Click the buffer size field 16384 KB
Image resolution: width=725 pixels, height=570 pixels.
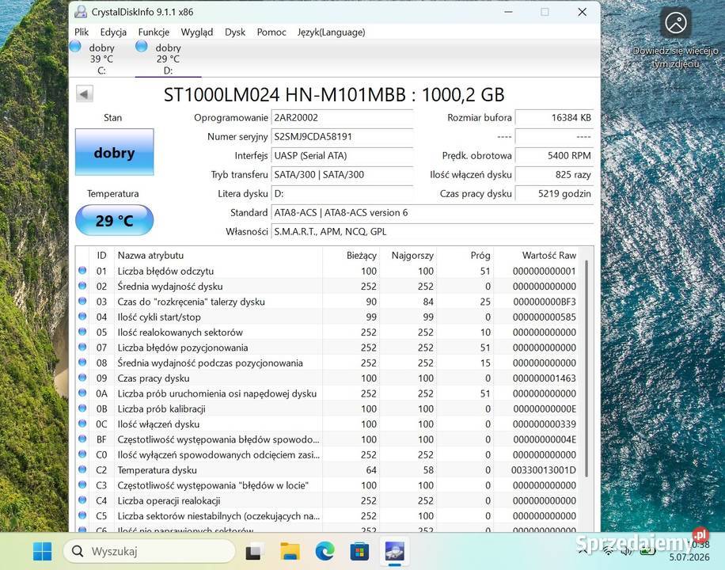554,117
